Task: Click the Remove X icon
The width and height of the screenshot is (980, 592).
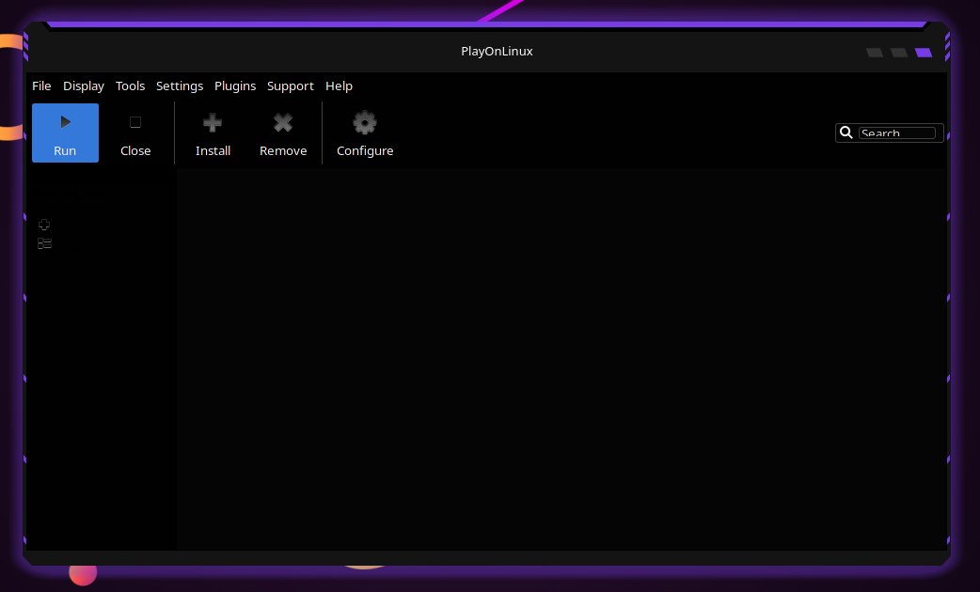Action: [283, 123]
